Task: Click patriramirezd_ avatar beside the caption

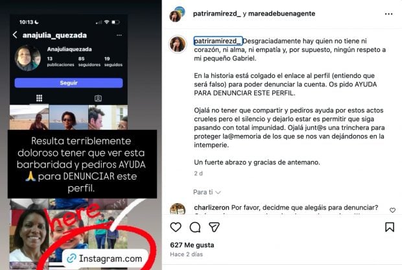Action: tap(178, 44)
